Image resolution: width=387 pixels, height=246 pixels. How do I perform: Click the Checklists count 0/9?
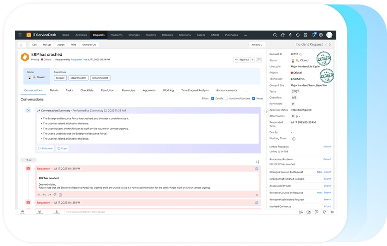[294, 98]
